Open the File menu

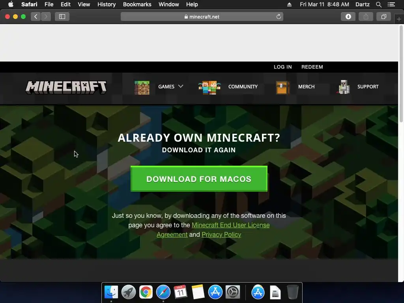point(49,4)
